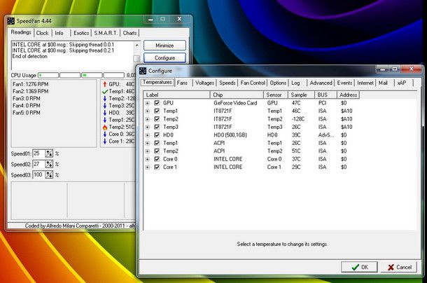
Task: Uncheck the GPU temperature checkbox
Action: click(157, 103)
